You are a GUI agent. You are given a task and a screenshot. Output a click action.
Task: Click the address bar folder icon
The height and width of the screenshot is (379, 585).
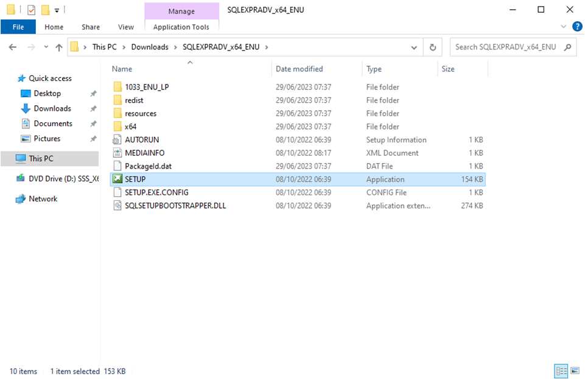coord(74,47)
